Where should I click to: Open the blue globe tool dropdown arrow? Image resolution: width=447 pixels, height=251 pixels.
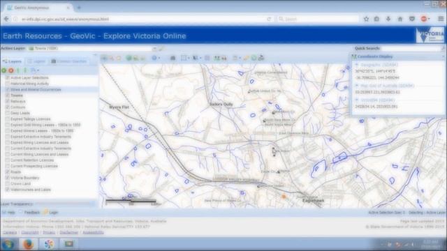(159, 58)
